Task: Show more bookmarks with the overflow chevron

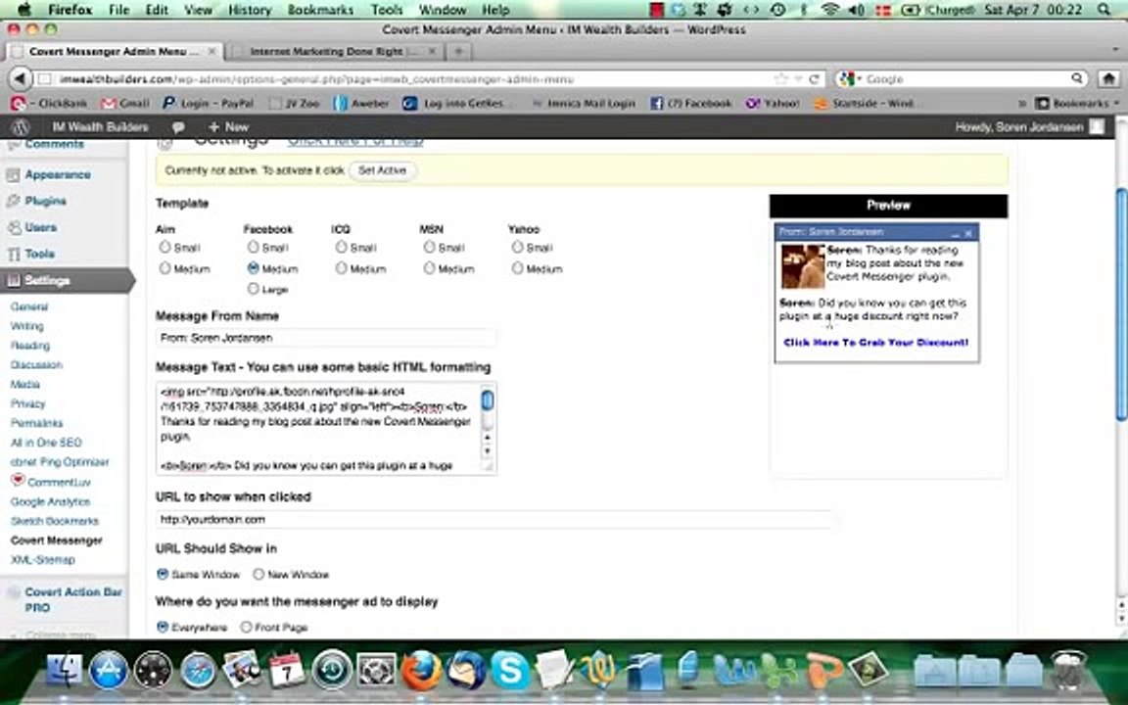Action: (x=1022, y=104)
